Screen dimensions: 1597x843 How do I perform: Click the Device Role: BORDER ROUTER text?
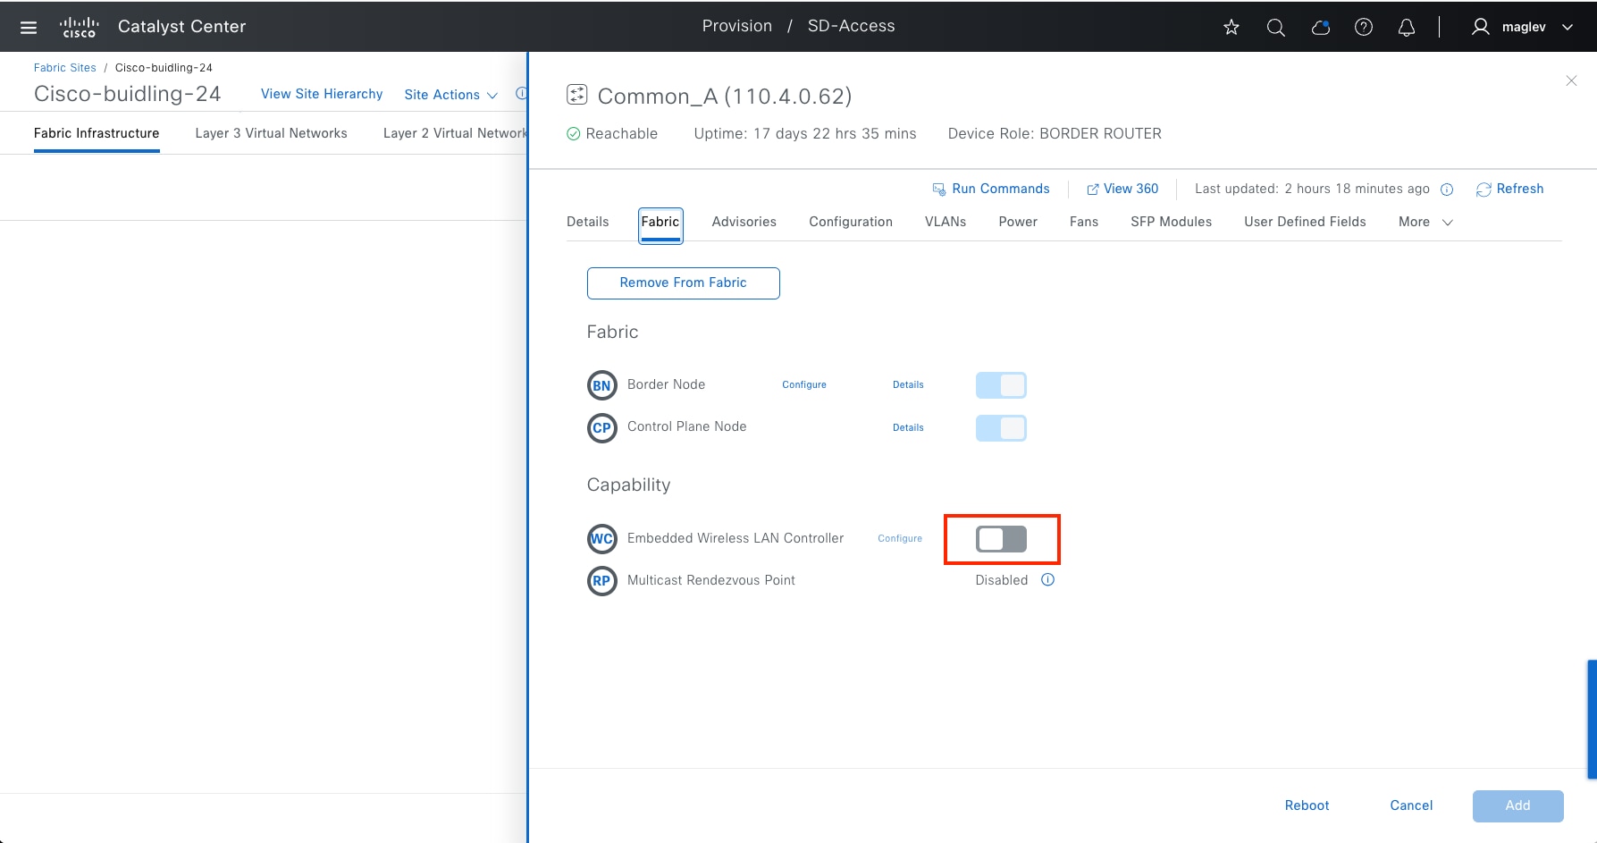point(1055,134)
